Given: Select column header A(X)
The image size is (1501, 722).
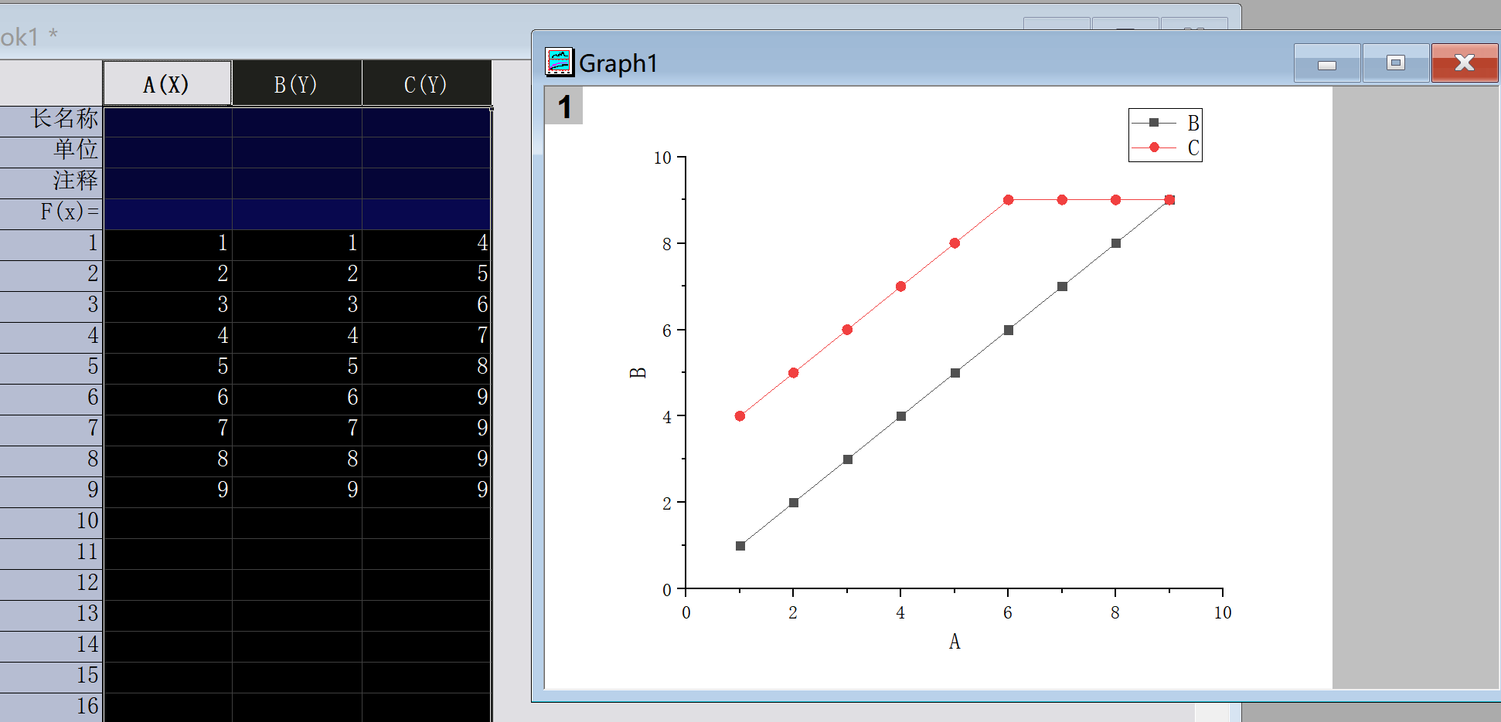Looking at the screenshot, I should (167, 83).
